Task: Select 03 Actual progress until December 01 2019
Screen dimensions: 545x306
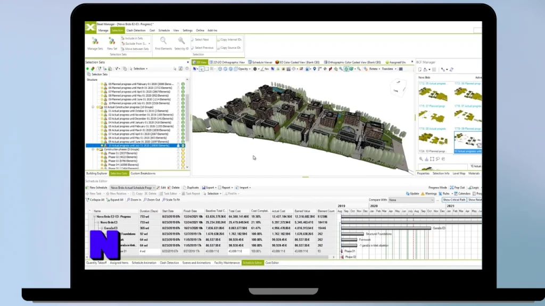Action: tap(141, 118)
